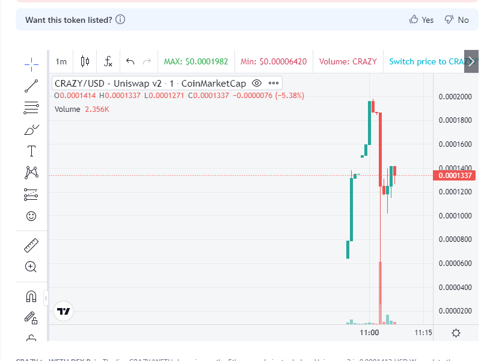
Task: Open the emoji icons tool
Action: (31, 216)
